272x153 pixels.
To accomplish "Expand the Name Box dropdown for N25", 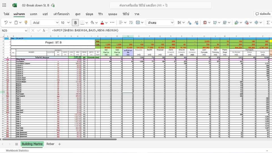I will [x=26, y=30].
